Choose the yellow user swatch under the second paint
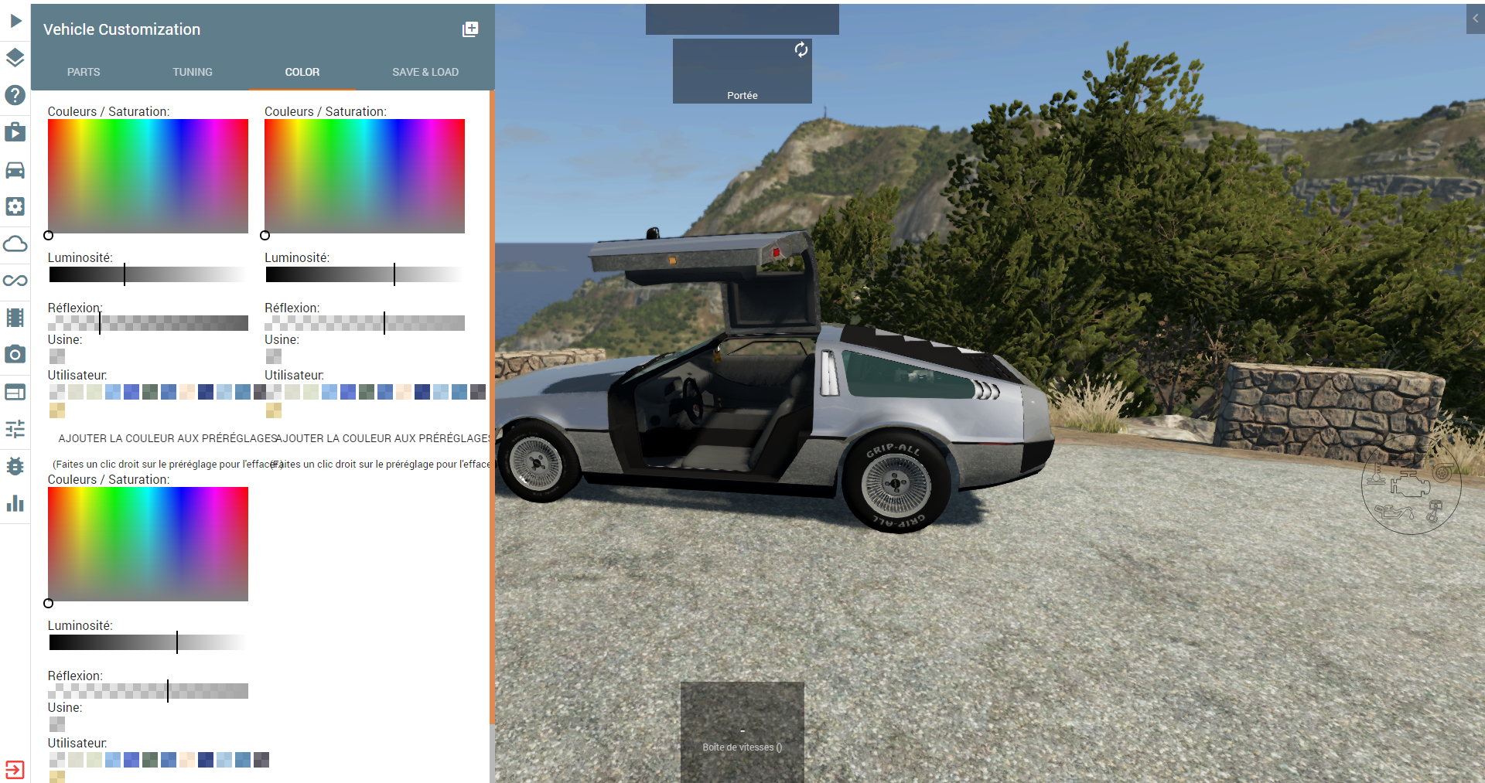 pyautogui.click(x=274, y=410)
